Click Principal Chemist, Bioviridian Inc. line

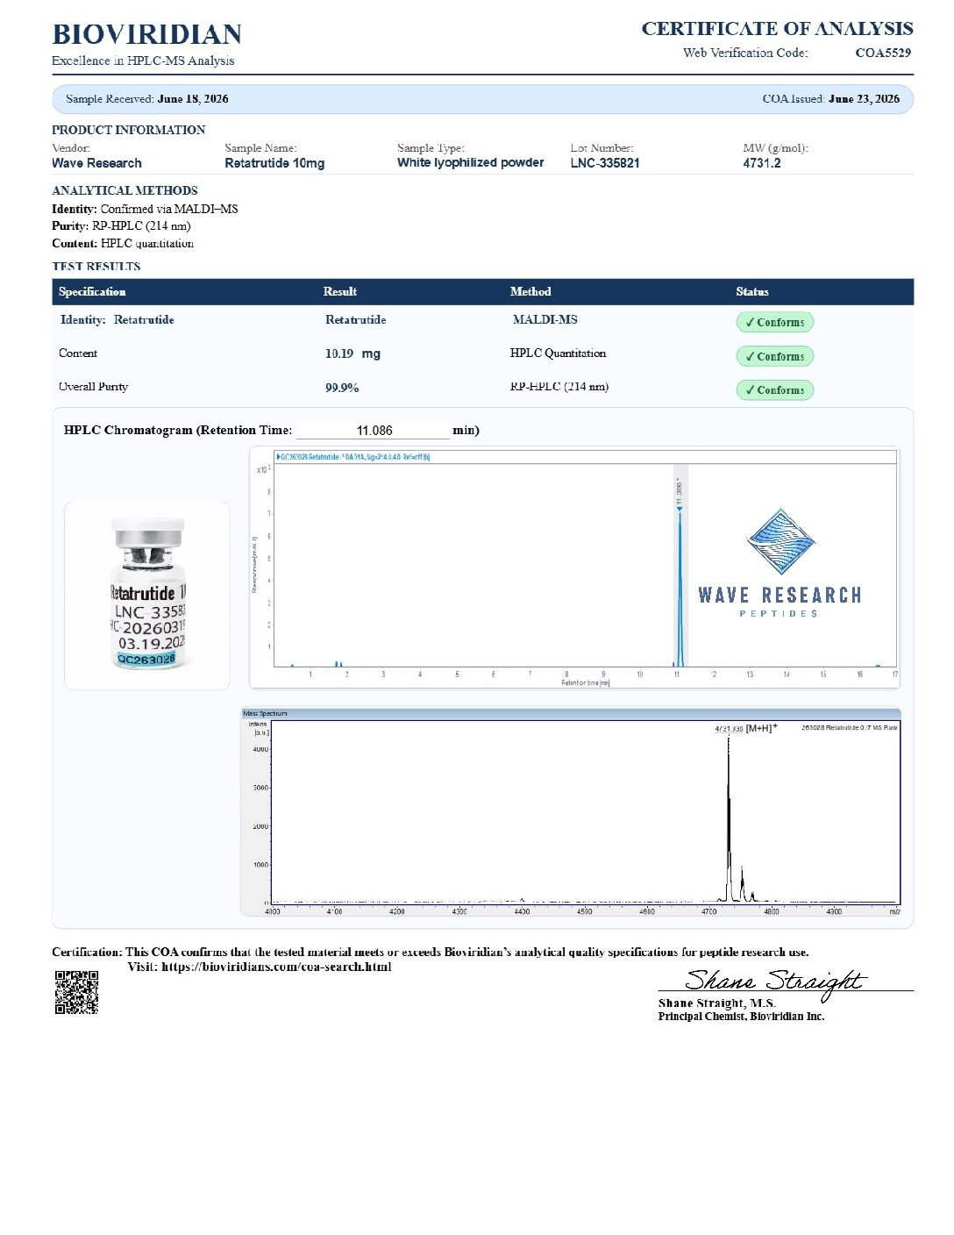(741, 1017)
